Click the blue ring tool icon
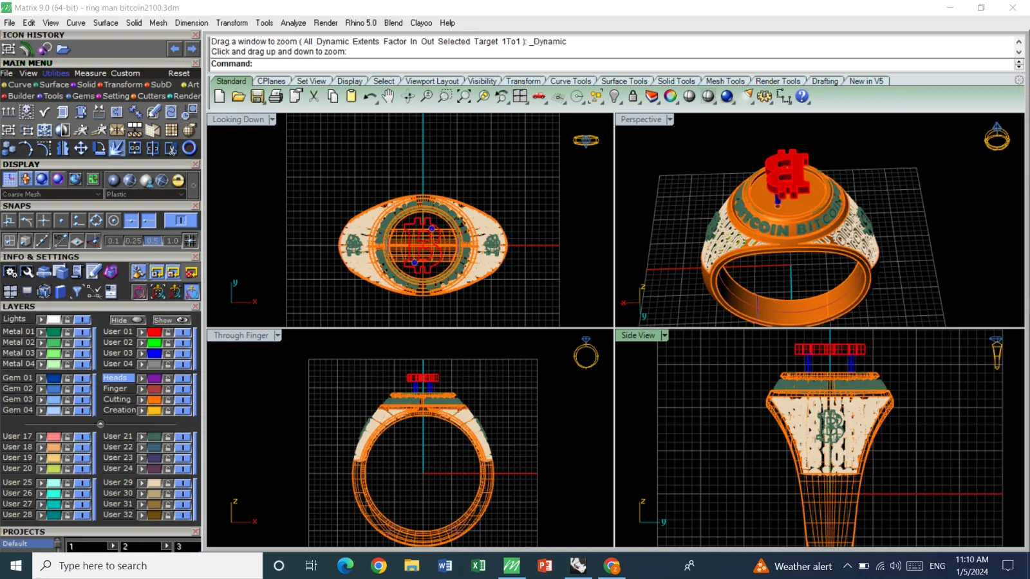This screenshot has width=1030, height=579. [189, 148]
